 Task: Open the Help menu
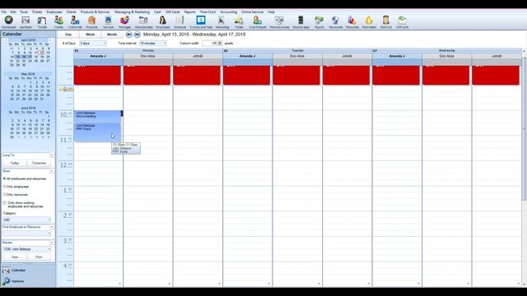coord(271,12)
